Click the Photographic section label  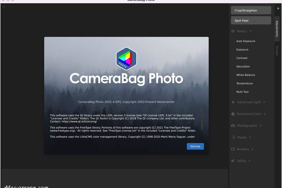click(x=247, y=125)
